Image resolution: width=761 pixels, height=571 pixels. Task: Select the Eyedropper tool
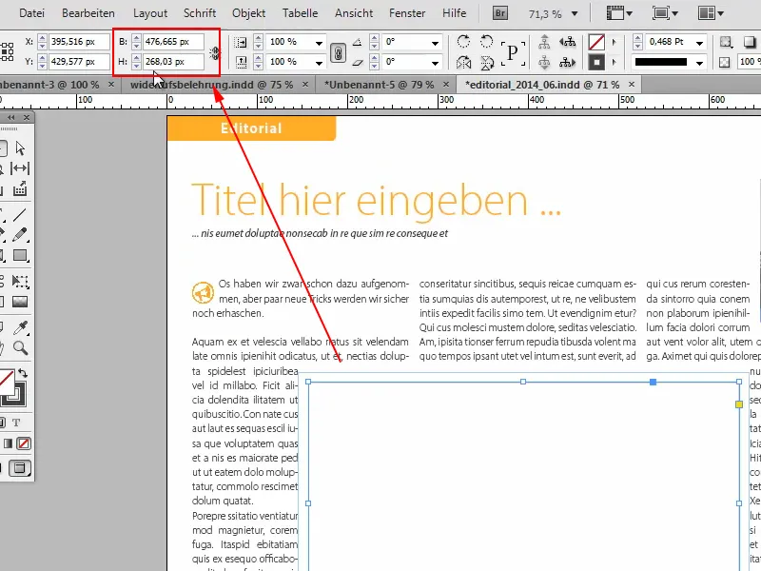(20, 328)
